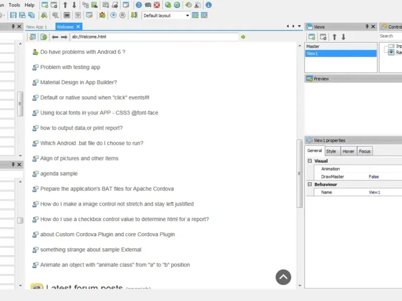Add a new view in the Views panel toolbar
This screenshot has width=402, height=301.
click(x=312, y=37)
